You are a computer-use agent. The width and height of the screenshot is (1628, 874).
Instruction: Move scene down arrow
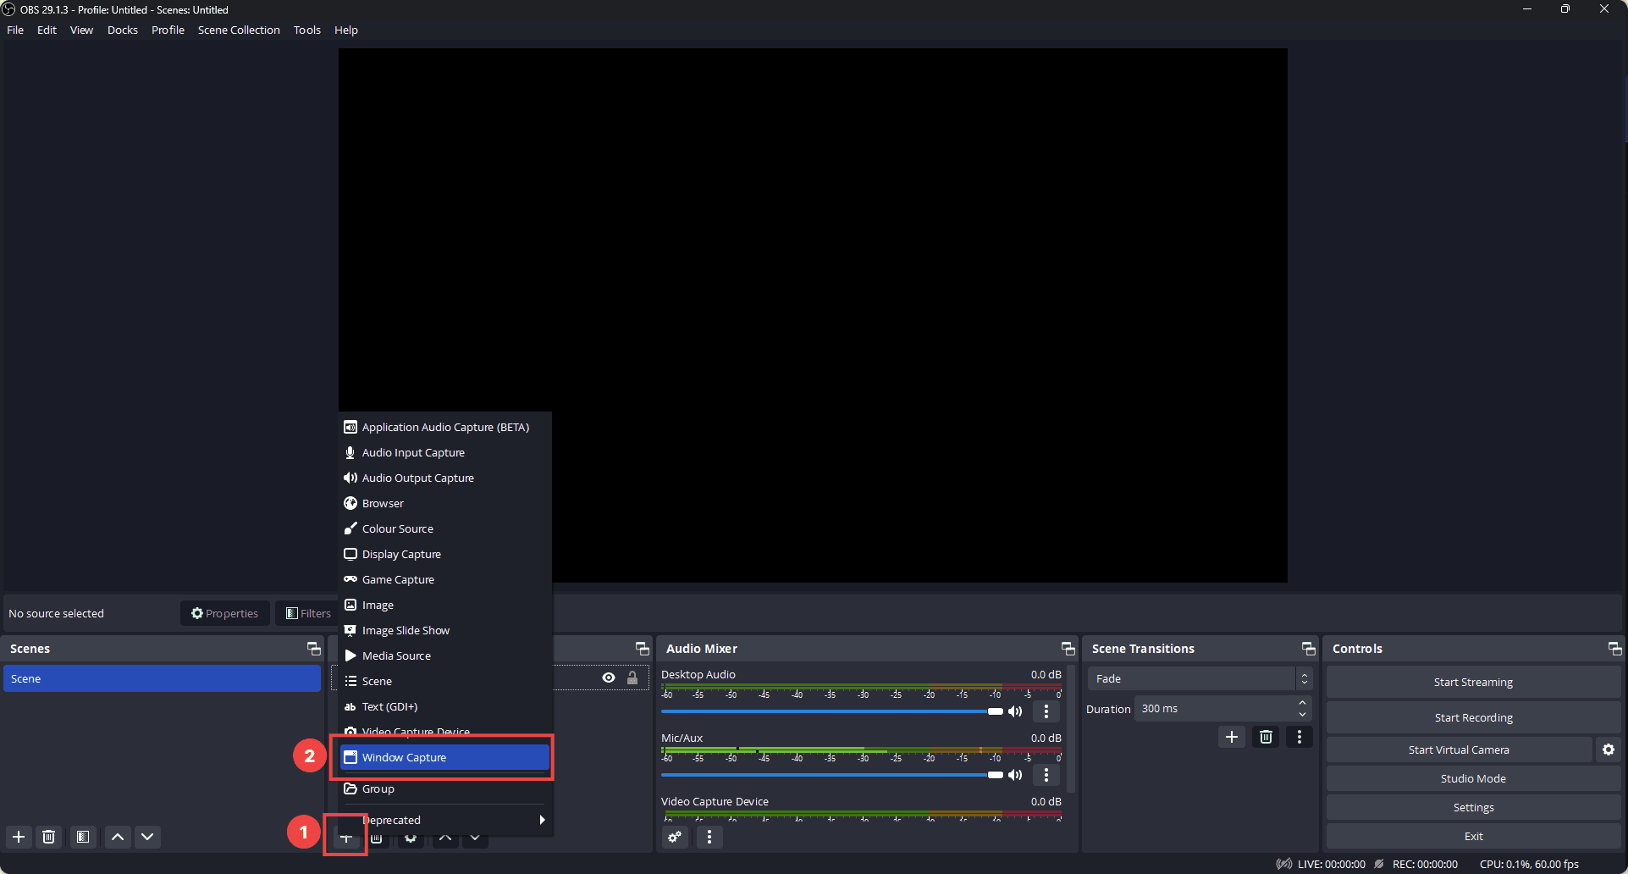tap(147, 837)
